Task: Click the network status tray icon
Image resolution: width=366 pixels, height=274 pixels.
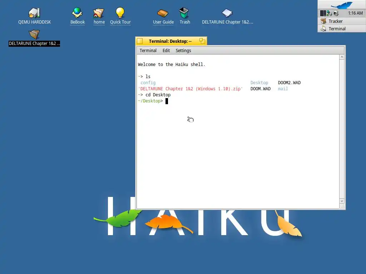Action: pyautogui.click(x=329, y=13)
